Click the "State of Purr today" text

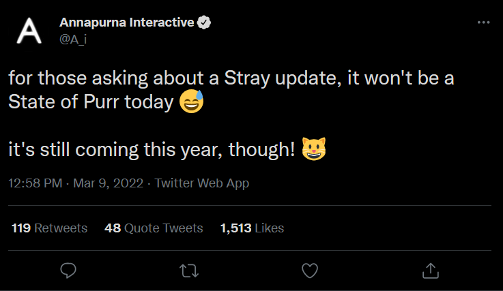pos(91,102)
